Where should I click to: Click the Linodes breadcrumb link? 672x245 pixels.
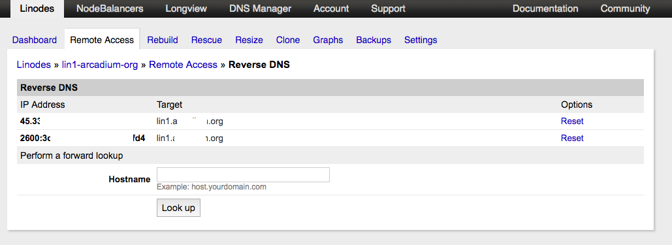pos(34,65)
